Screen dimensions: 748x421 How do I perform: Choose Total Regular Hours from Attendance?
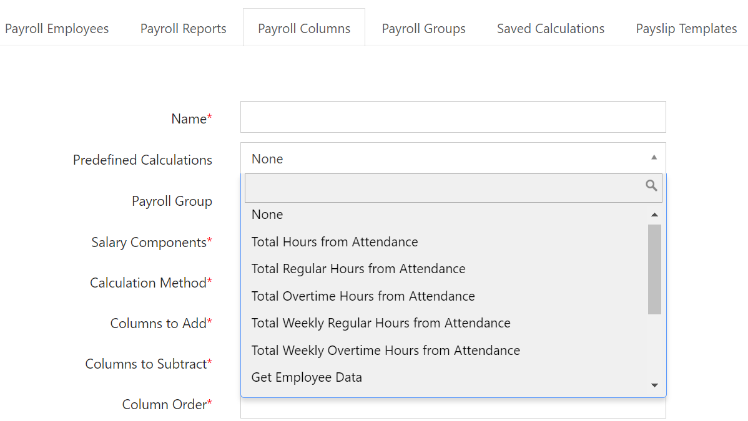(x=358, y=268)
